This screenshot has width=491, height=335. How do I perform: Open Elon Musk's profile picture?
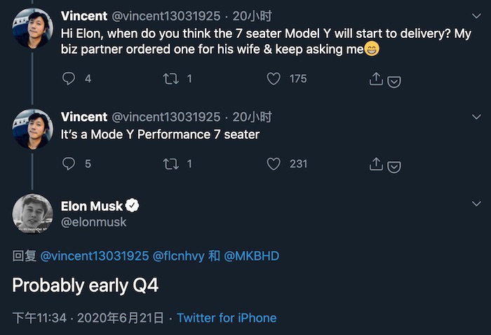coord(32,213)
